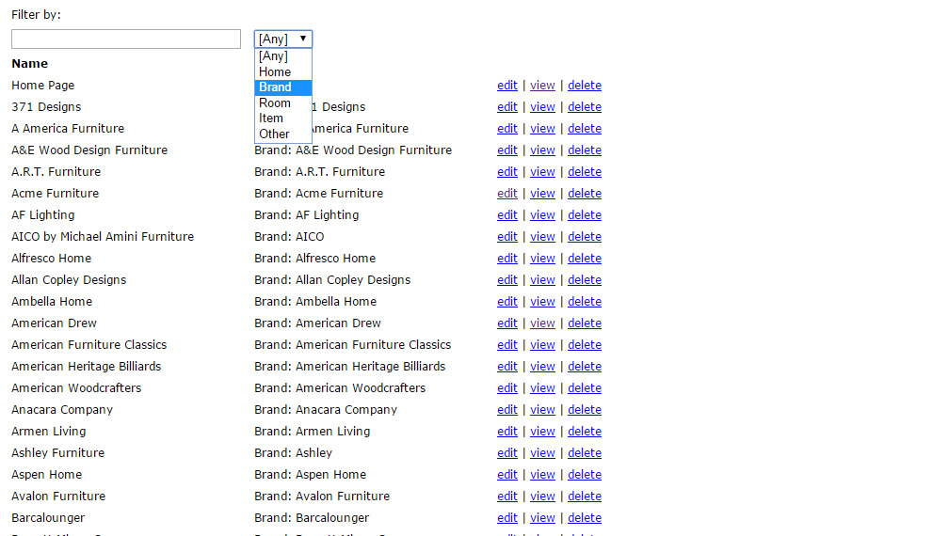The image size is (932, 536).
Task: Delete the Alfresco Home entry
Action: click(x=585, y=259)
